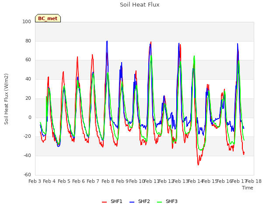Click the Feb 9 x-axis tick label
The height and width of the screenshot is (210, 280).
pyautogui.click(x=122, y=181)
